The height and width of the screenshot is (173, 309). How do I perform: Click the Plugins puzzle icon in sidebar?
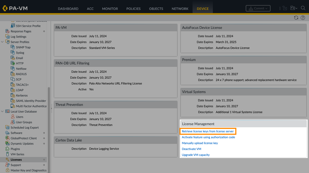(x=7, y=149)
